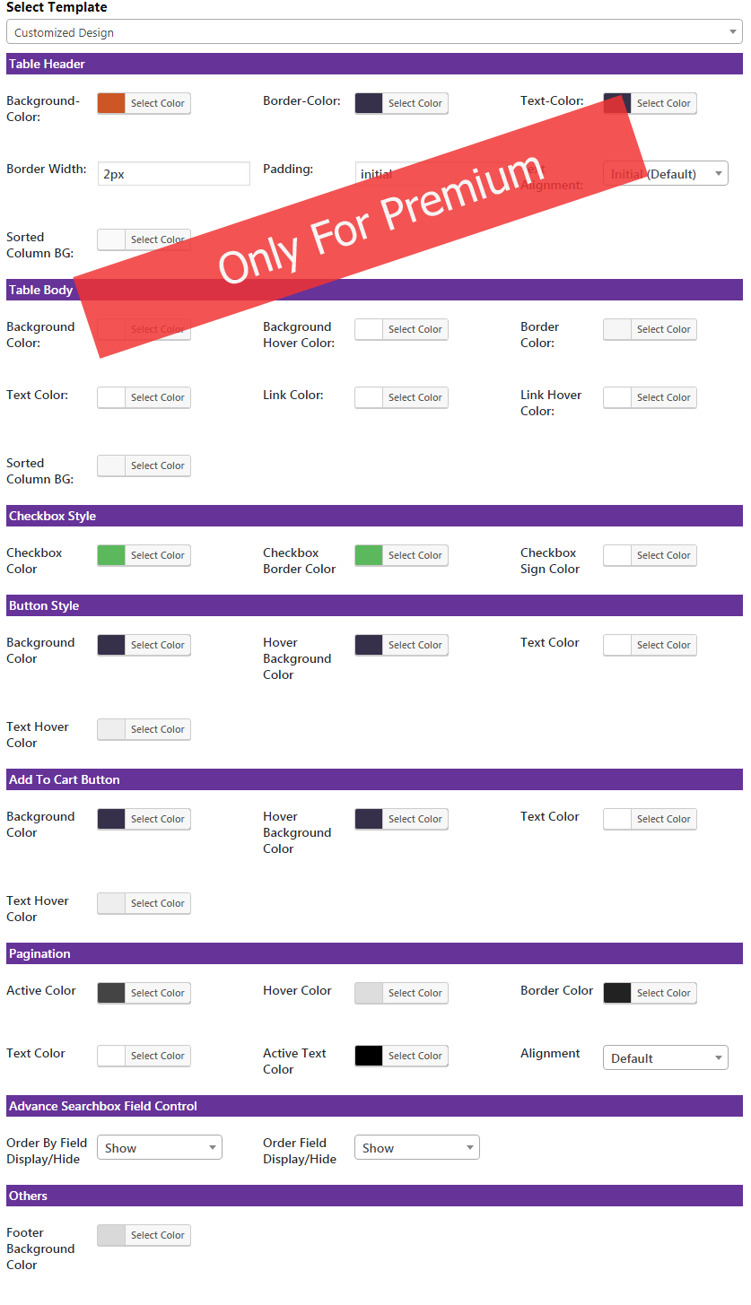Click the Select Template label
Viewport: 751px width, 1305px height.
pyautogui.click(x=57, y=7)
